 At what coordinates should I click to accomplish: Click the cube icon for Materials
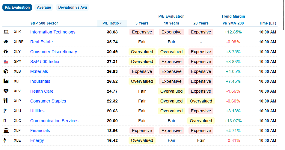click(x=6, y=71)
